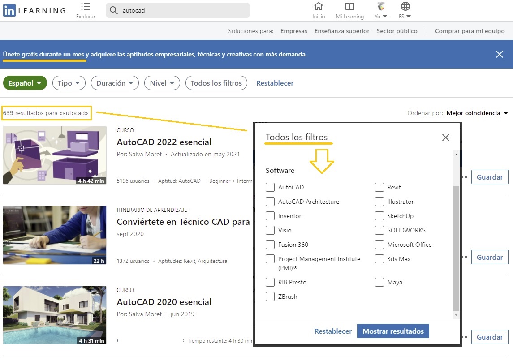The width and height of the screenshot is (513, 361).
Task: Check the AutoCAD software checkbox
Action: (x=270, y=187)
